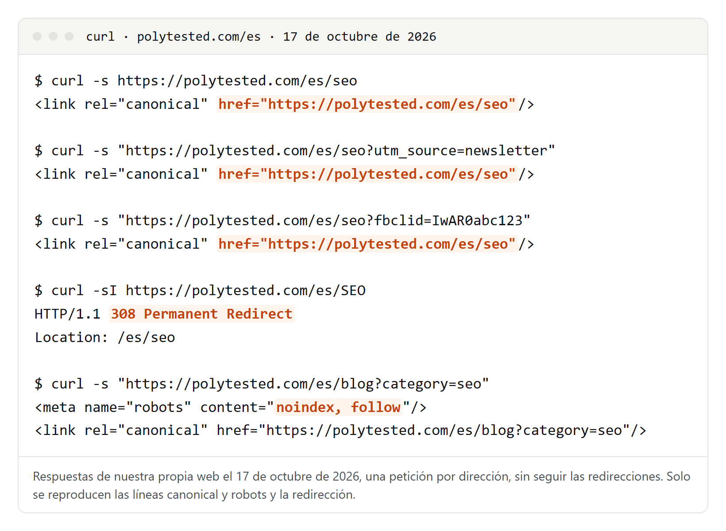Screen dimensions: 726x531
Task: Click the 'Location: /es/seo' line
Action: [x=105, y=337]
